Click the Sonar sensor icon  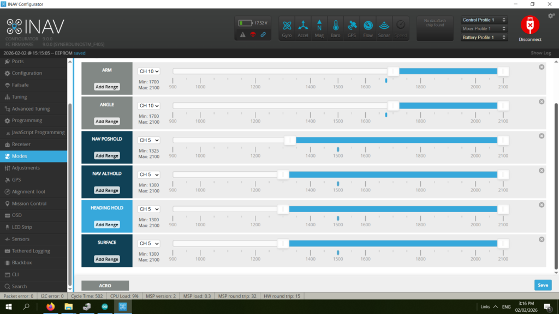tap(384, 28)
